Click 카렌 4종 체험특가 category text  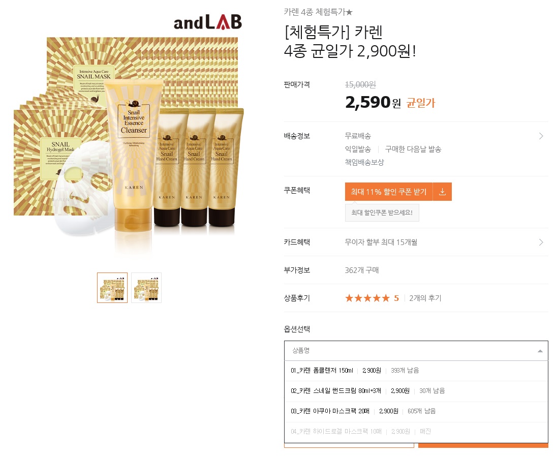318,12
